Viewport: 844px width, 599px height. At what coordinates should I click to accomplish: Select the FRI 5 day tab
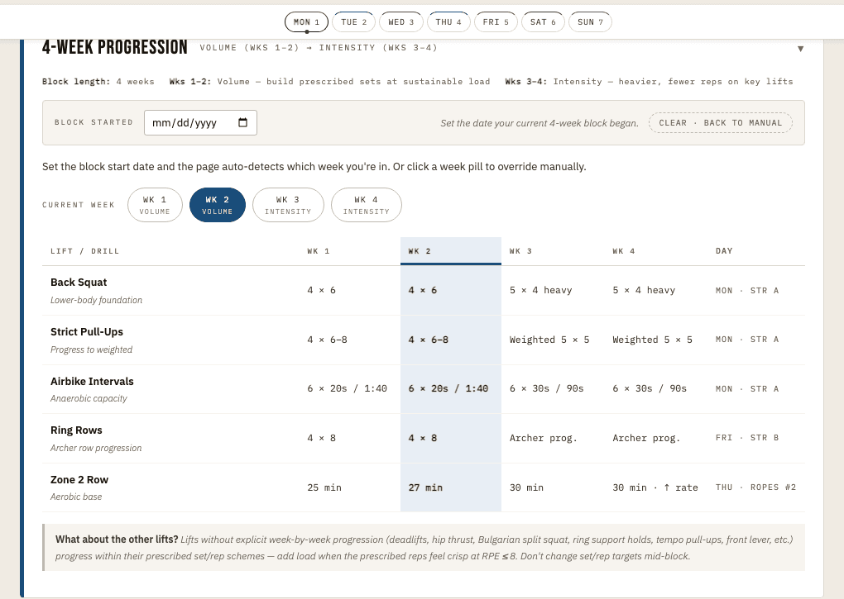pos(496,22)
